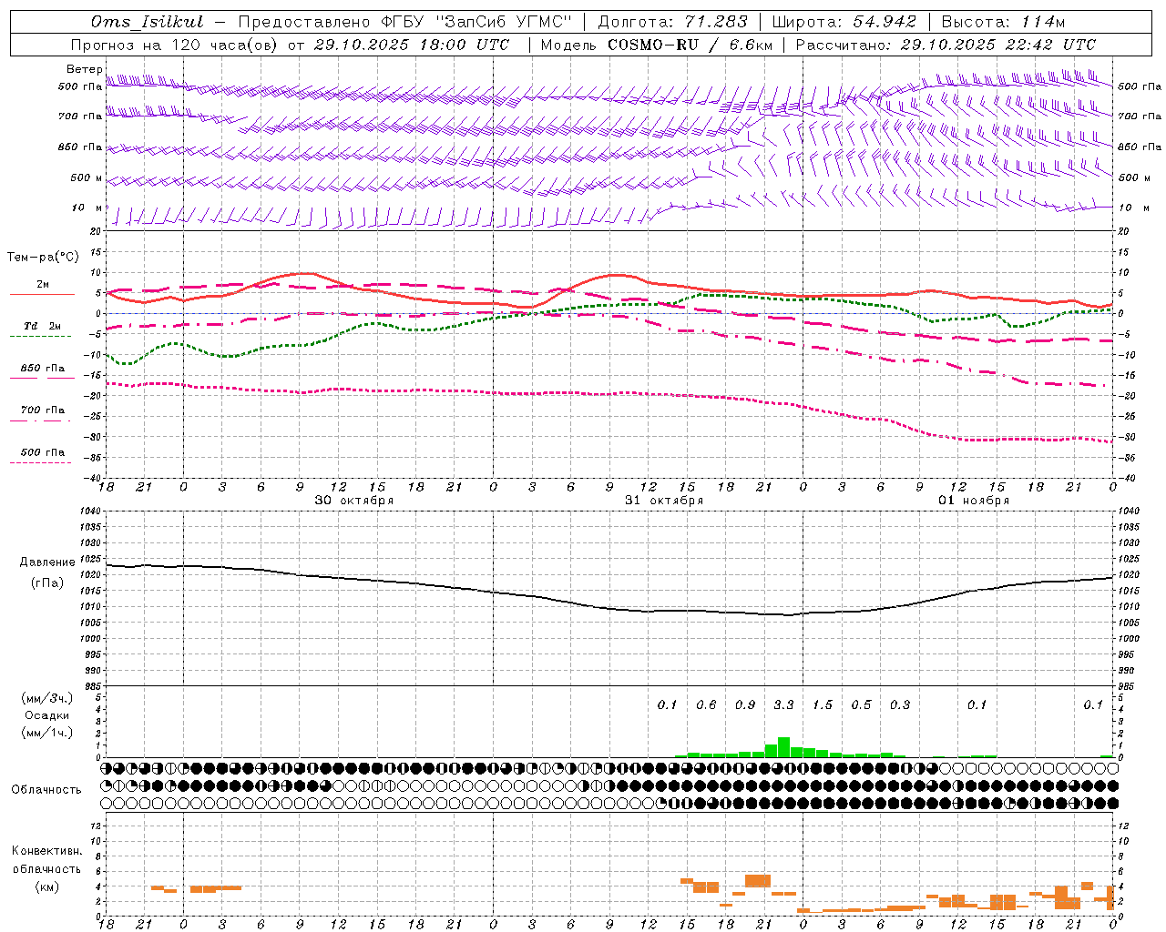
Task: Click the station name Oms_Isilkul
Action: tap(148, 22)
